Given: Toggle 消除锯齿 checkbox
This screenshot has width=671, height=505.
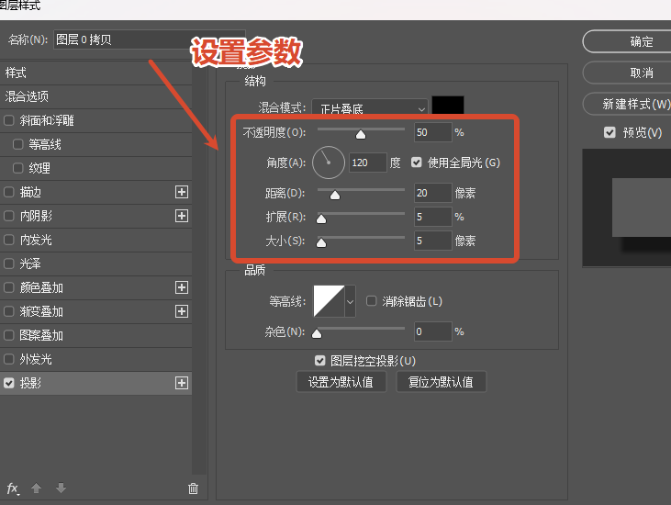Looking at the screenshot, I should [372, 301].
